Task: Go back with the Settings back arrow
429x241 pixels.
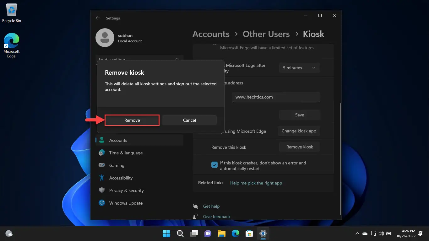Action: tap(98, 18)
